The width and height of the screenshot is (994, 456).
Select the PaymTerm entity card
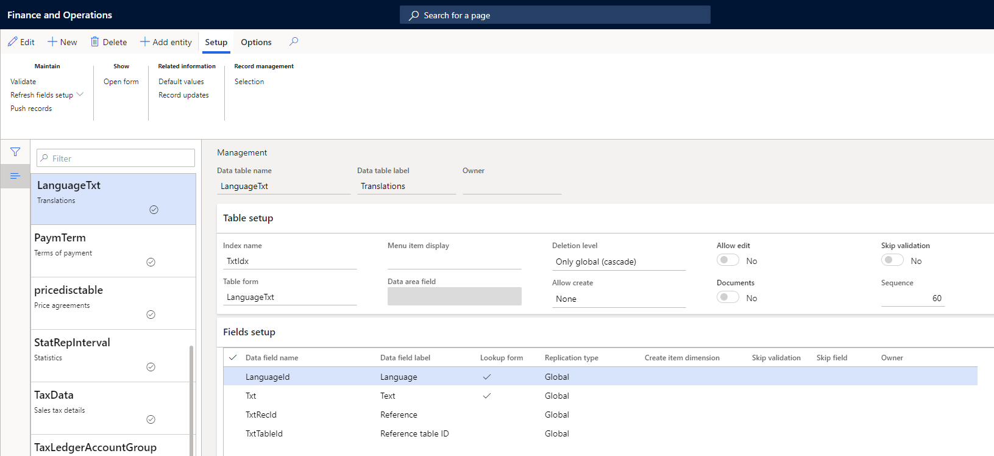pos(113,251)
